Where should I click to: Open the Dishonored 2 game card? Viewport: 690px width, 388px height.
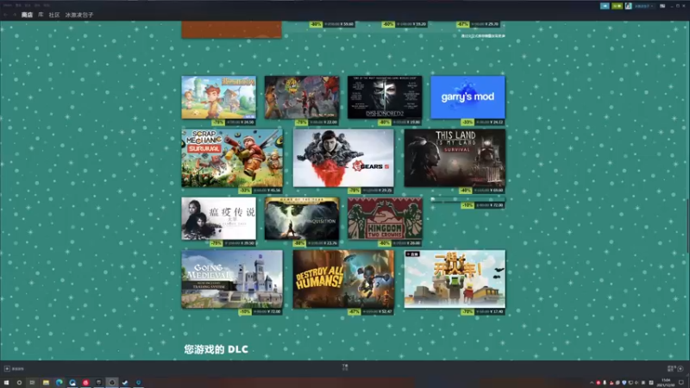click(x=385, y=97)
